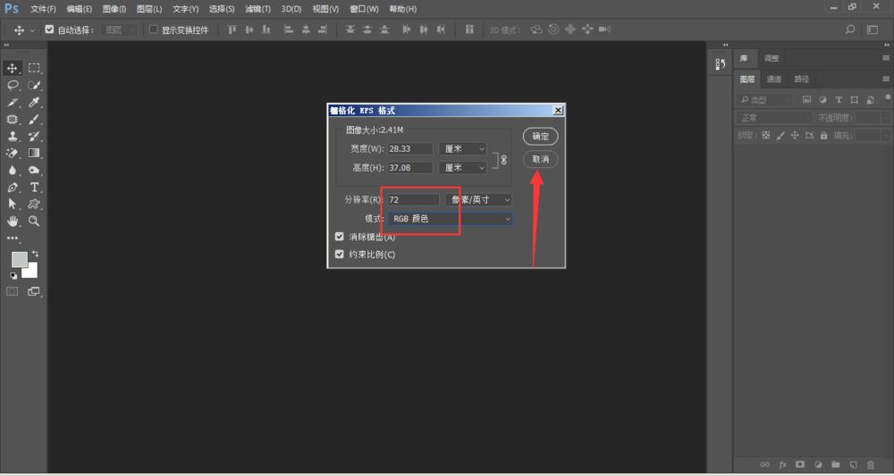Open the layer filter 类型 dropdown
The height and width of the screenshot is (476, 894).
[x=764, y=100]
